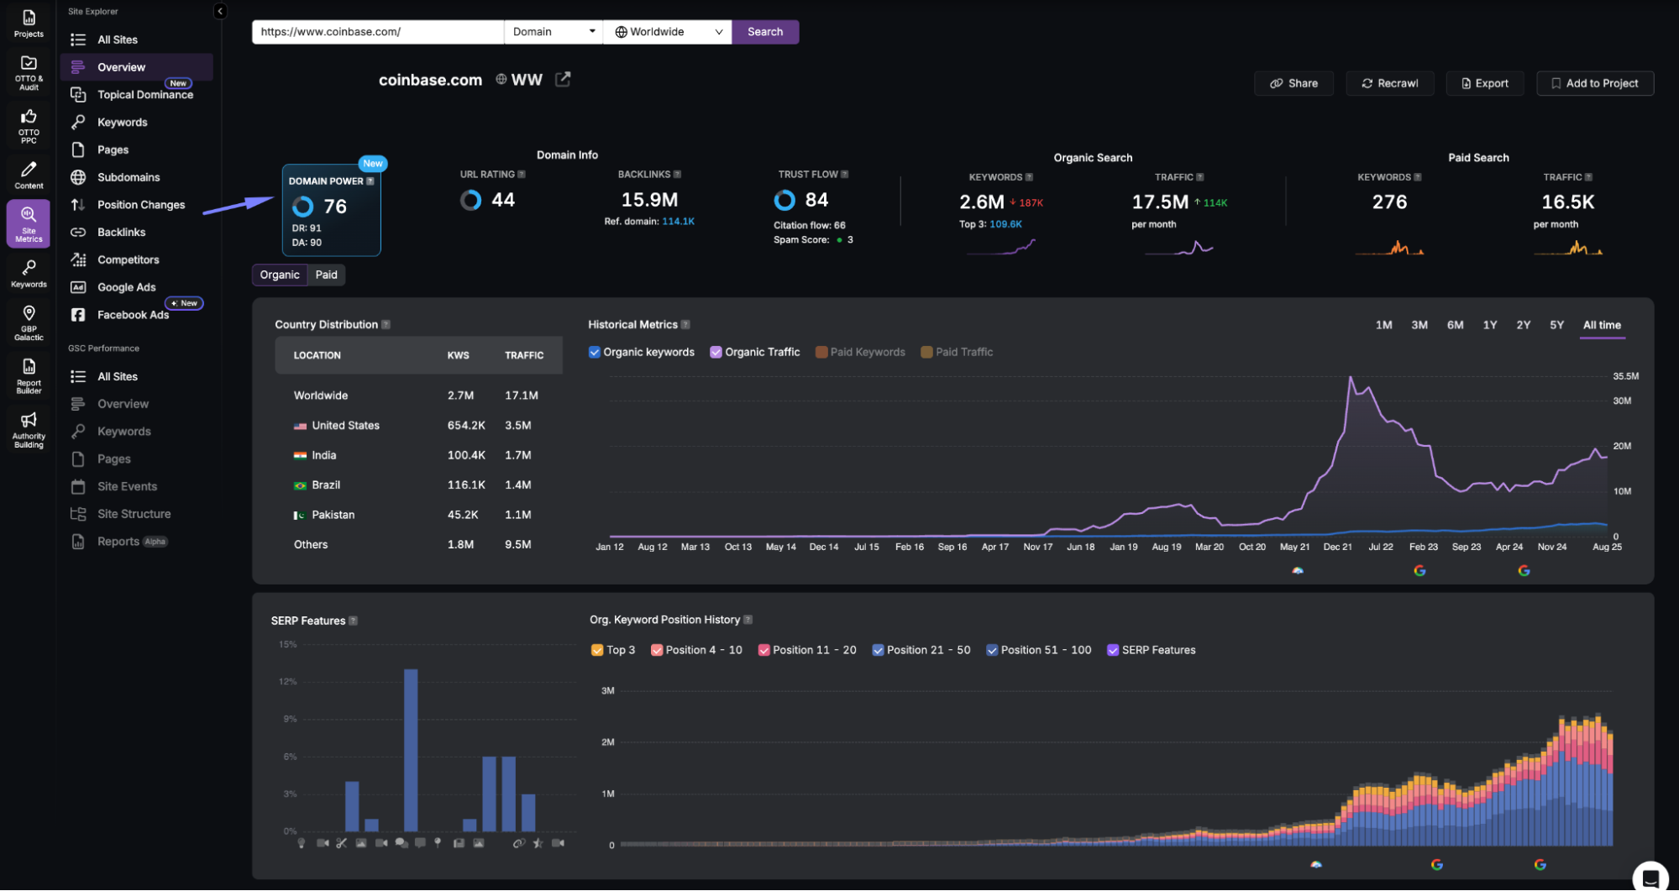Click Trust Flow info icon

845,174
